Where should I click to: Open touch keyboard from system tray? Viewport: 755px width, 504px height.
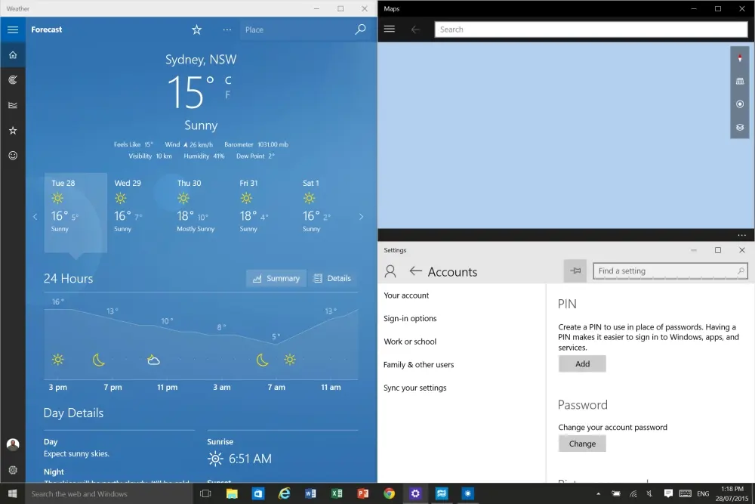(686, 493)
